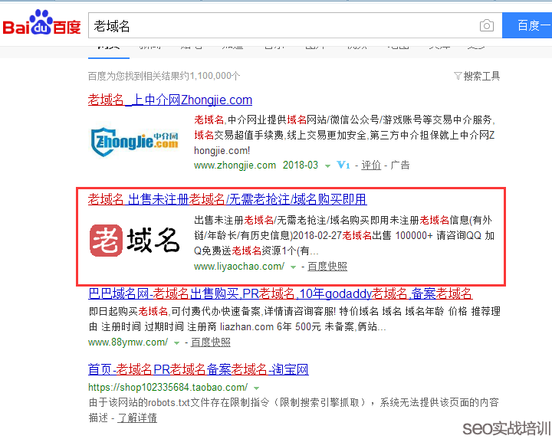Image resolution: width=552 pixels, height=439 pixels.
Task: Open the 老域名 出售未注册老域名 result title
Action: tap(227, 200)
